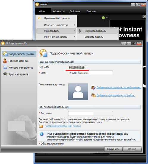The width and height of the screenshot is (148, 164).
Task: Expand Изменить мой статус submenu
Action: click(56, 25)
